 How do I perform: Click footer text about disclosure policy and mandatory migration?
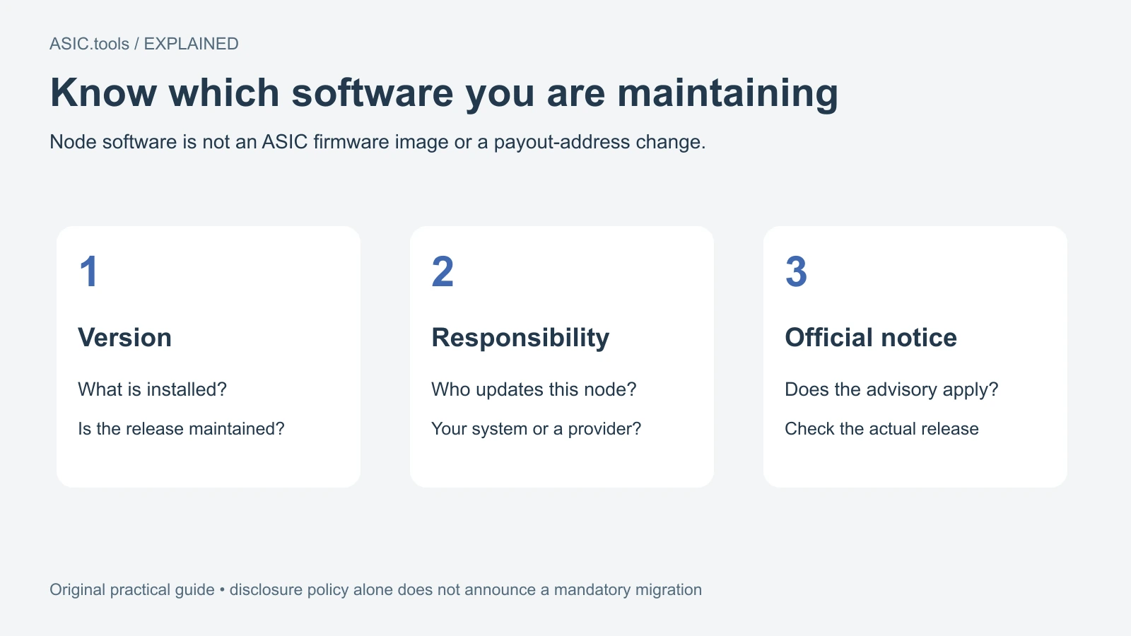[466, 590]
